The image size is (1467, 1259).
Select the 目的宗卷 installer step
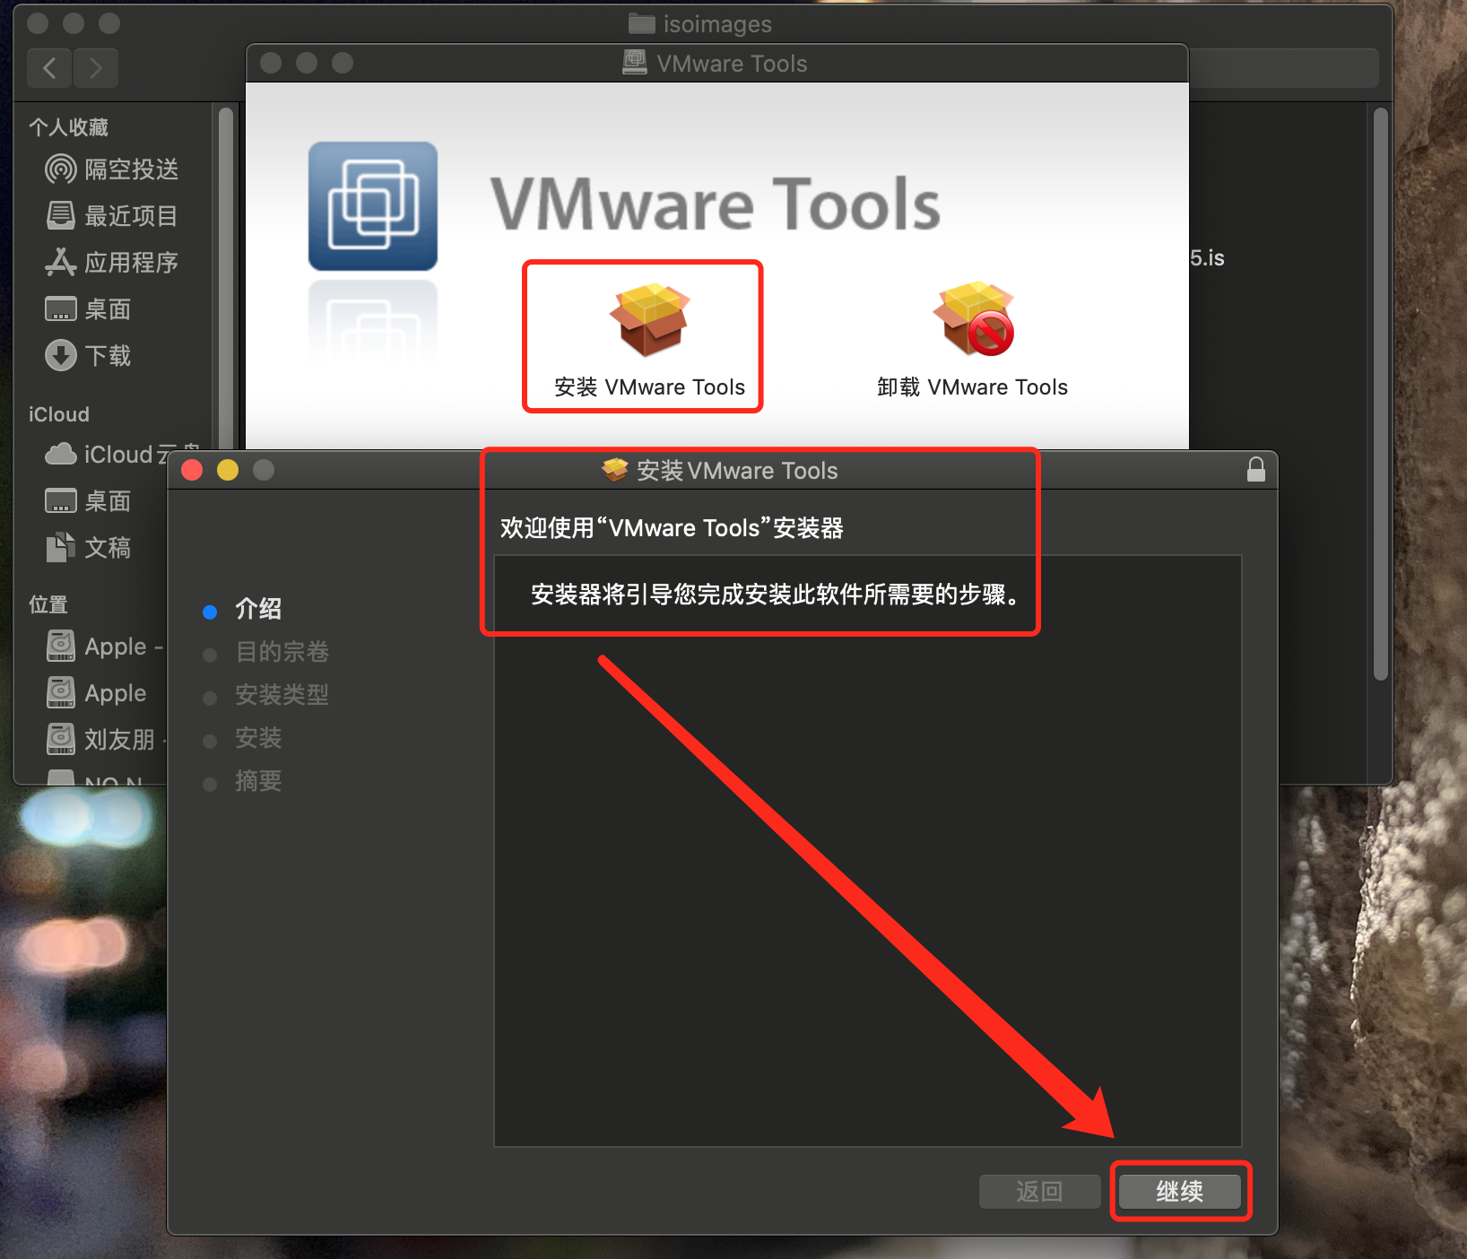pos(281,652)
